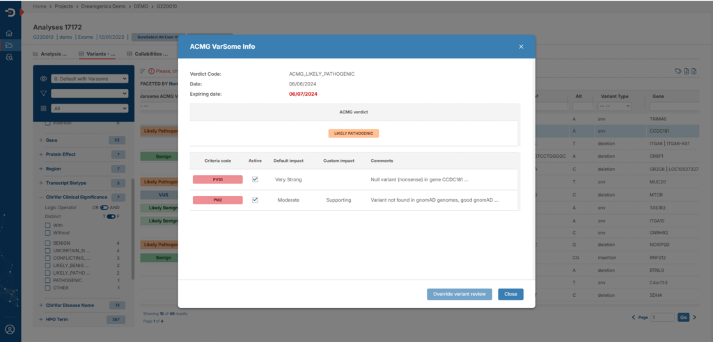Open the '0. Default with Varsome' dropdown

(x=90, y=79)
